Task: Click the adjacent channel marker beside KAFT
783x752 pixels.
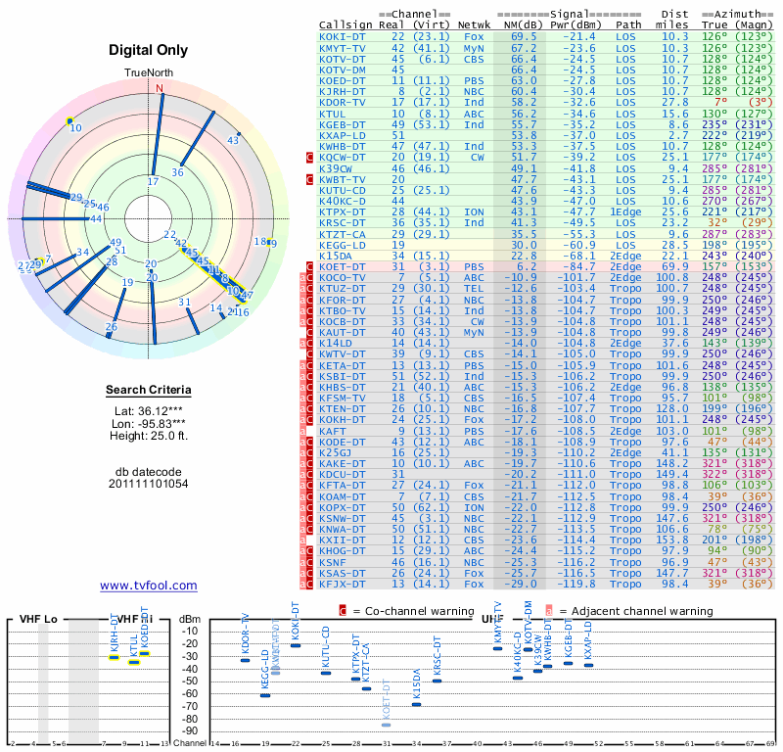Action: coord(302,431)
